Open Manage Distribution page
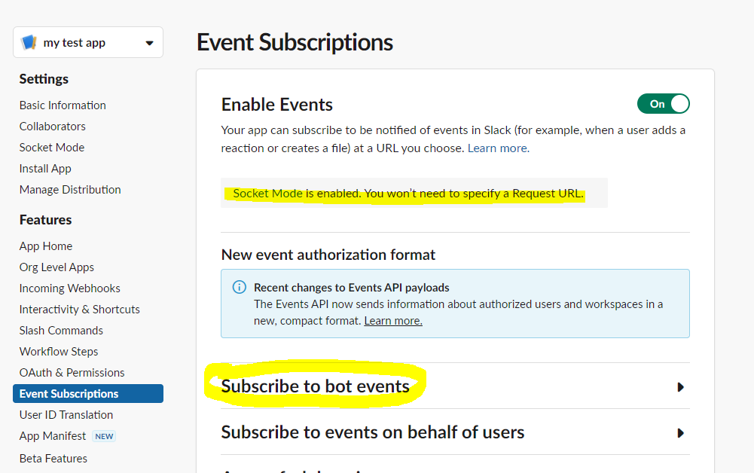The height and width of the screenshot is (473, 754). coord(70,190)
